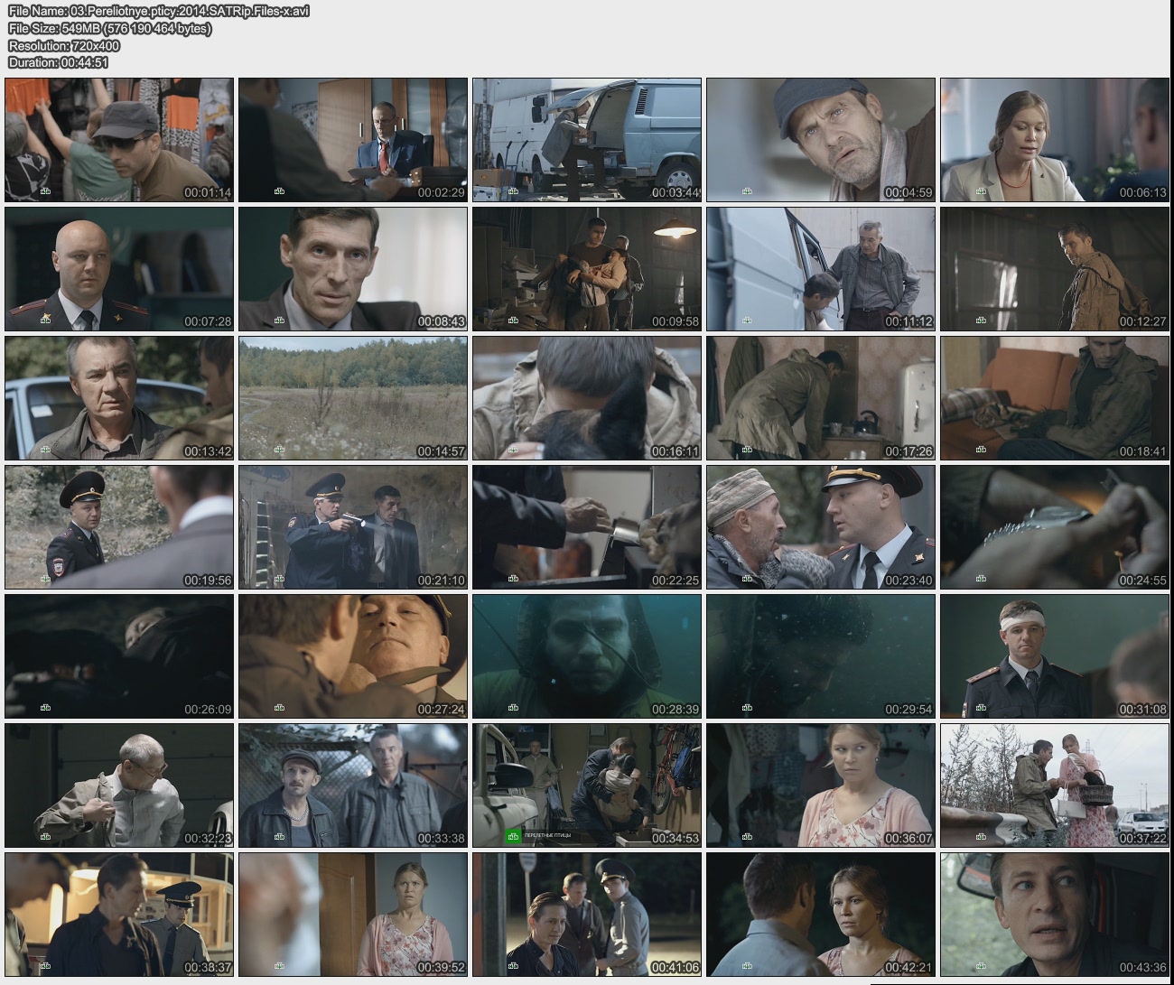Click the bald officer frame at 00:07:28

click(119, 269)
